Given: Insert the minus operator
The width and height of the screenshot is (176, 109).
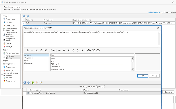Looking at the screenshot, I should pyautogui.click(x=32, y=50).
